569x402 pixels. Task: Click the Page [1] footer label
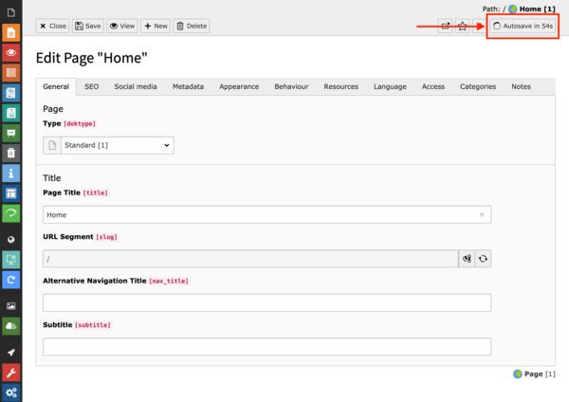coord(540,375)
